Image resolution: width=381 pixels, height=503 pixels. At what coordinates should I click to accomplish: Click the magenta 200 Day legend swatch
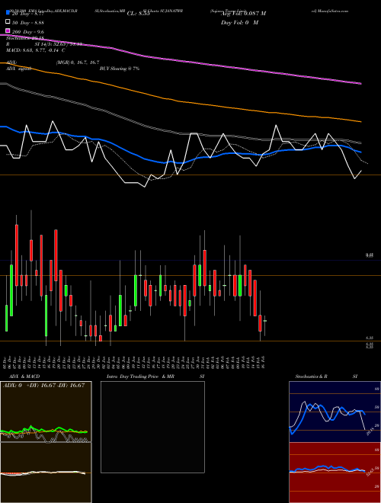[x=8, y=31]
